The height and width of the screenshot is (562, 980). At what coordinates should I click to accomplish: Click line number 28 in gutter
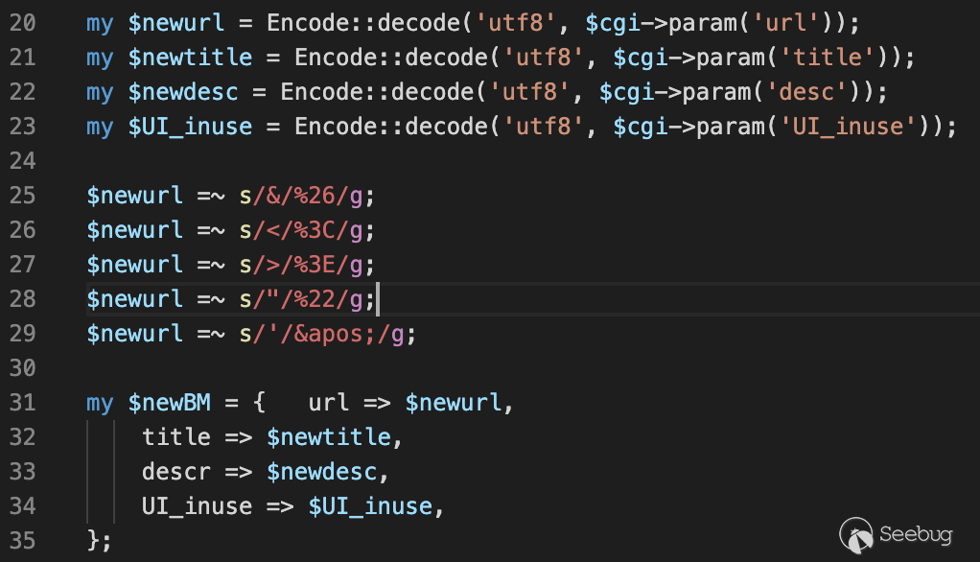pyautogui.click(x=22, y=299)
